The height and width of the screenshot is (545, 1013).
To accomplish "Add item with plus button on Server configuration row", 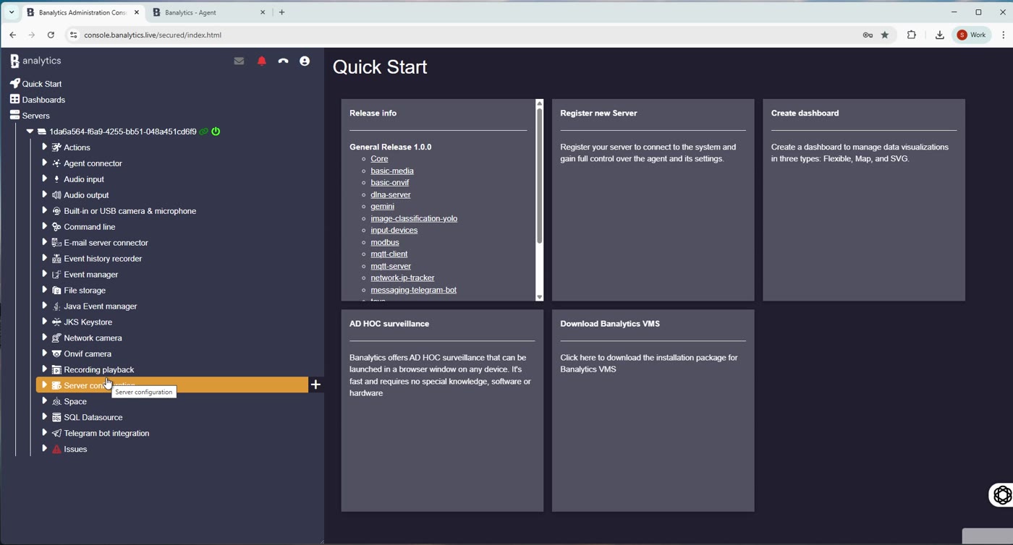I will [x=315, y=385].
